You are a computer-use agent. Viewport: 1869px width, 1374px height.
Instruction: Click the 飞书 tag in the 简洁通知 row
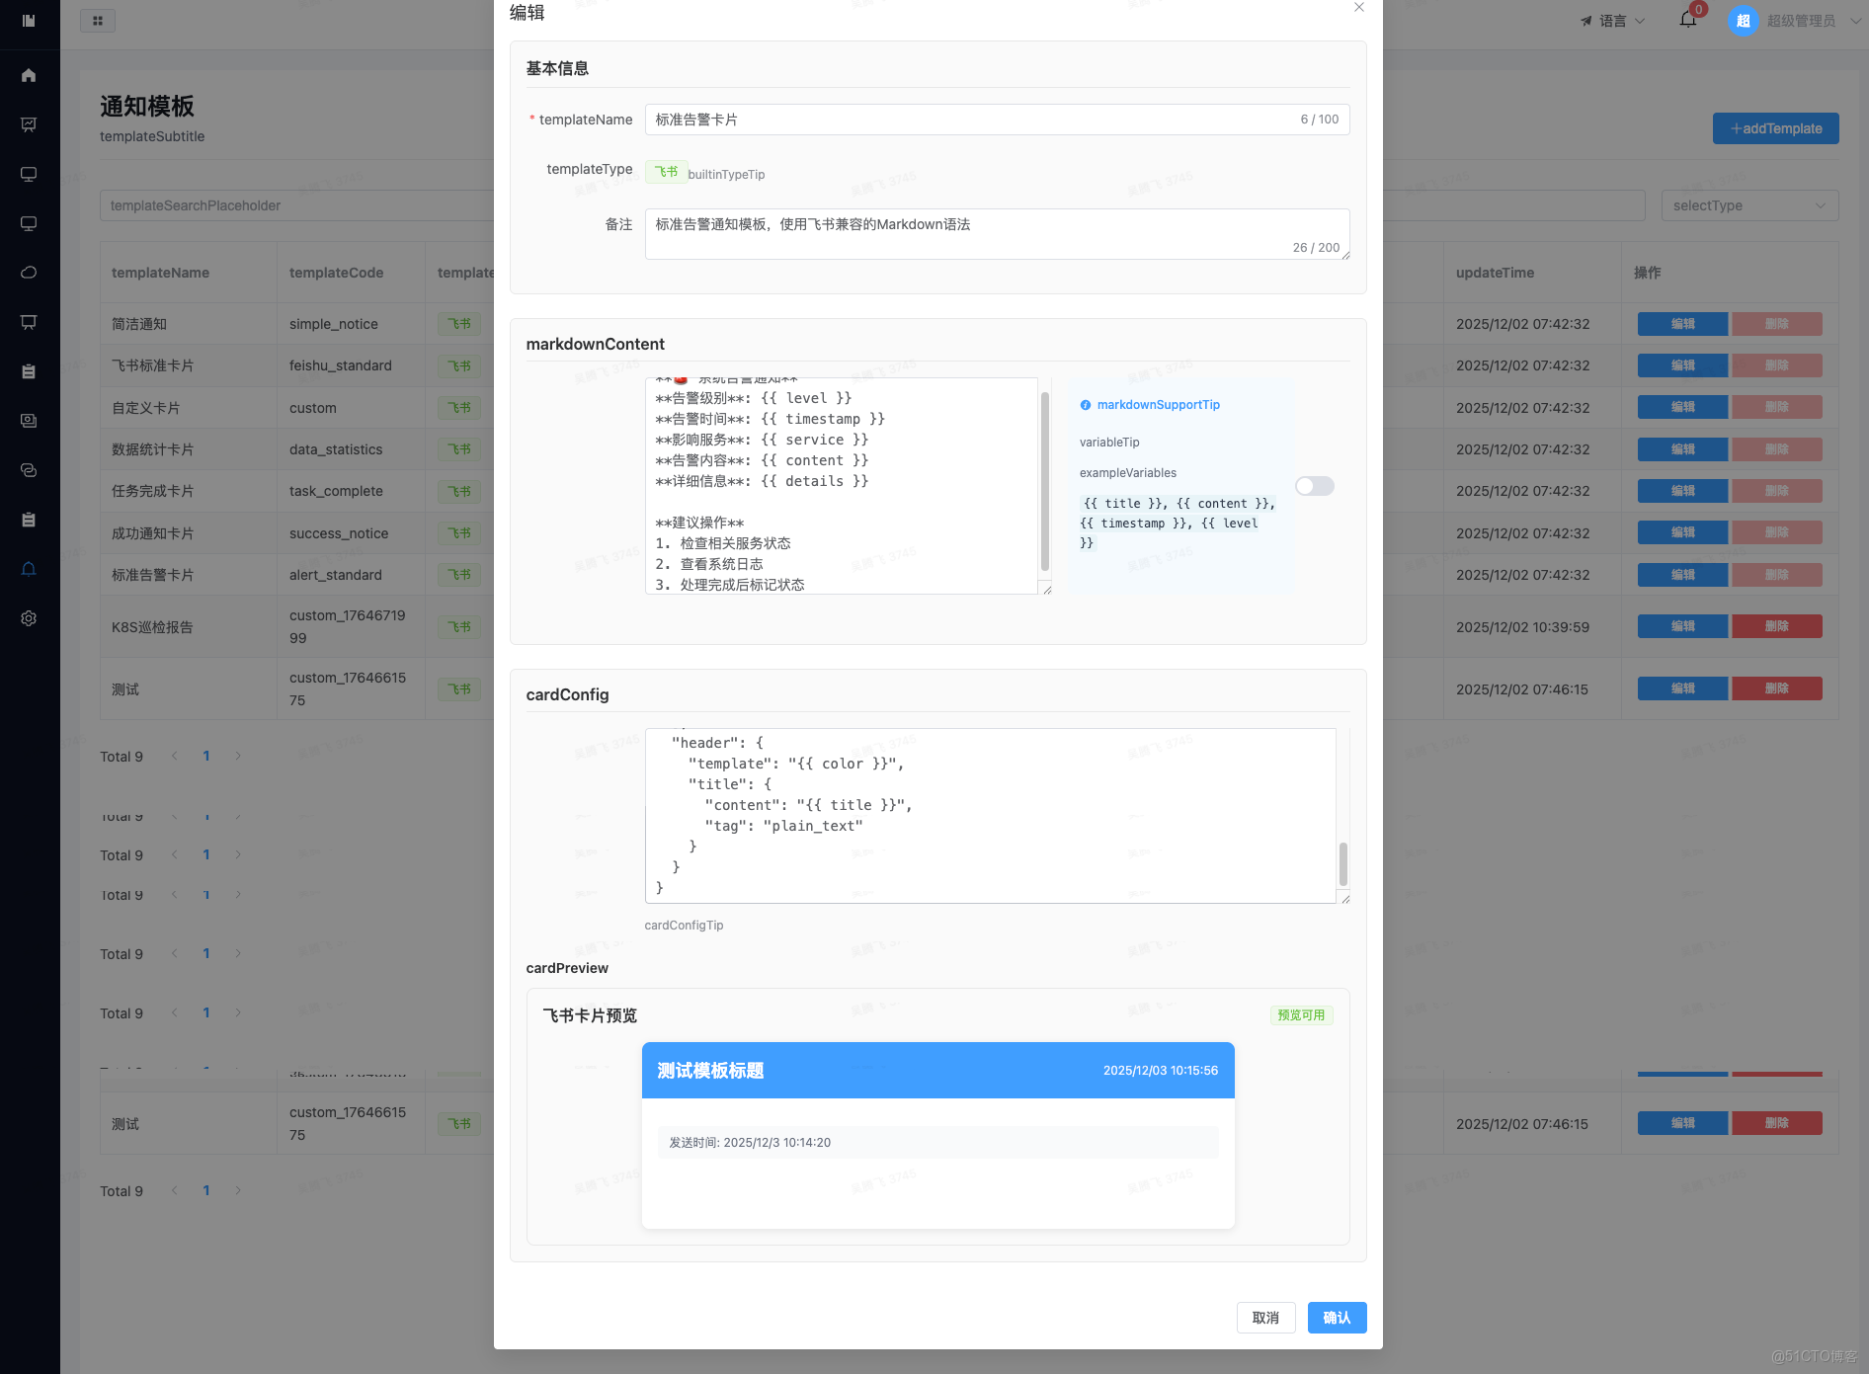point(459,324)
